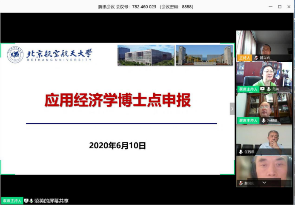Click the muted microphone icon beside 韩立岩
295x205 pixels.
(256, 58)
